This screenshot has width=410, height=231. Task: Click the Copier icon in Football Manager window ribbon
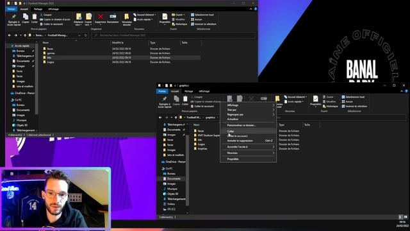[26, 19]
